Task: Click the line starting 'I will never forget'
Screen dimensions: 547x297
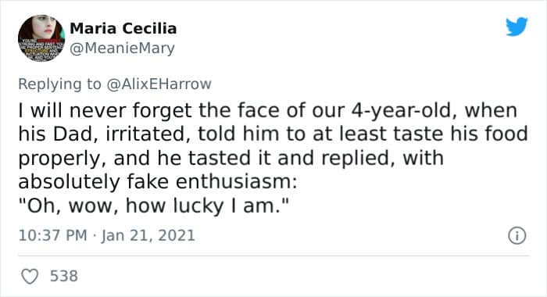Action: [267, 111]
